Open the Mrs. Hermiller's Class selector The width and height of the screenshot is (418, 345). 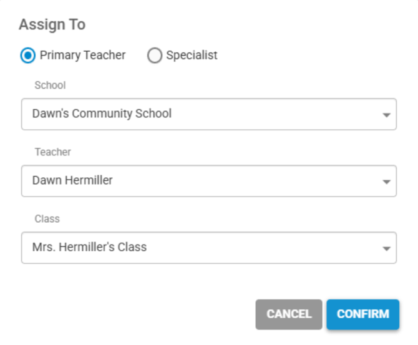point(208,248)
